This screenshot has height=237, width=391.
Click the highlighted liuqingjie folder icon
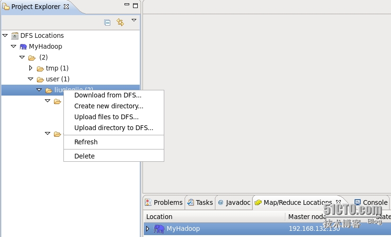[49, 90]
